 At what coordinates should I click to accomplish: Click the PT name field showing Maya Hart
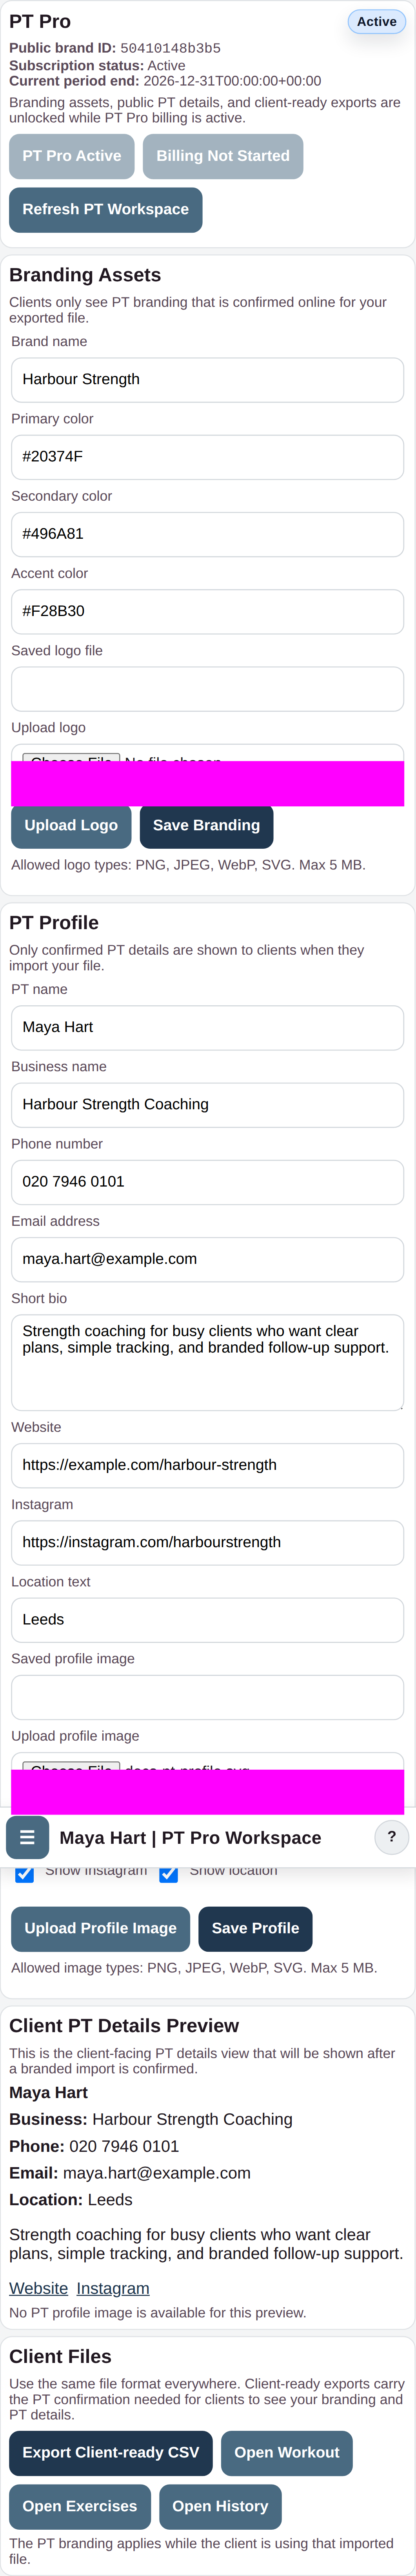(207, 1027)
